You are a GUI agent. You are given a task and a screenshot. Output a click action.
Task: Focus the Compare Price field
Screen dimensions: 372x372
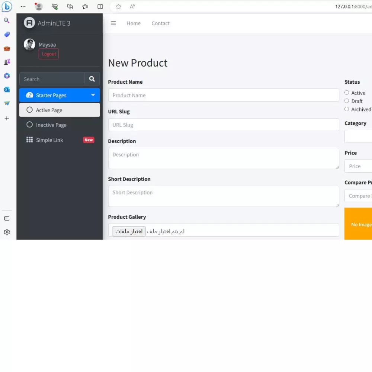pyautogui.click(x=358, y=196)
